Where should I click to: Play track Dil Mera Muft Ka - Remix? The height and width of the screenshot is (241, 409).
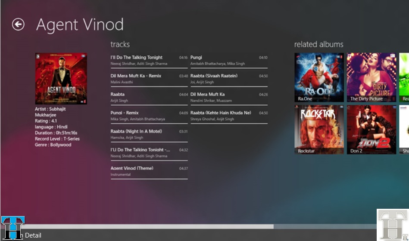(x=149, y=79)
